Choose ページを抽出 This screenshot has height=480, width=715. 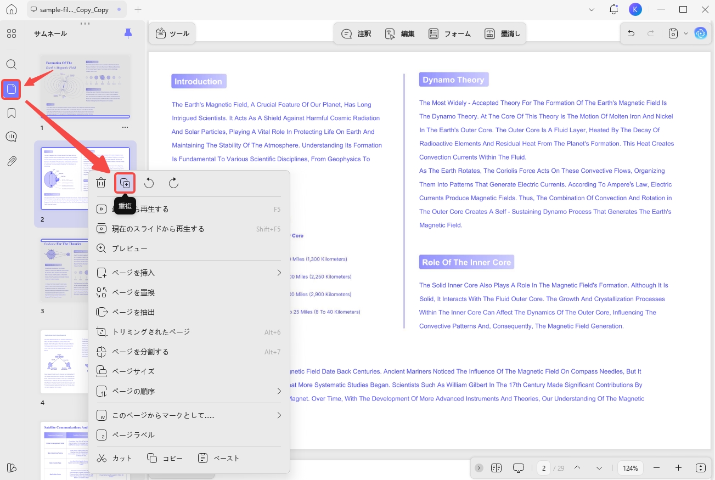click(x=189, y=312)
